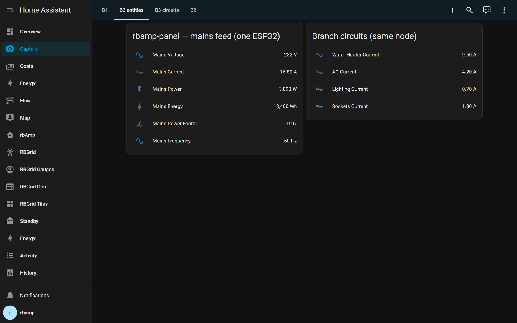Open the Capture sidebar item
Image resolution: width=517 pixels, height=323 pixels.
click(46, 49)
